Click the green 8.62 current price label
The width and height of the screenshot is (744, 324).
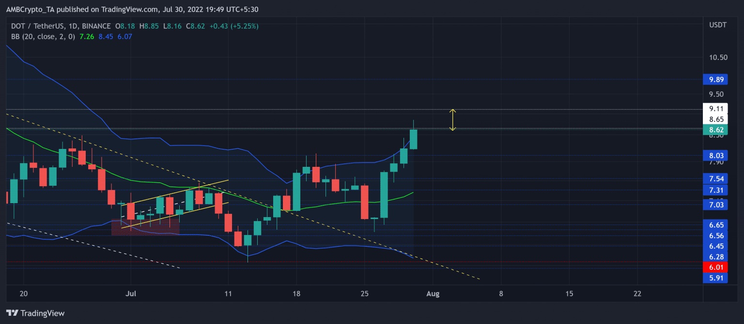(715, 130)
